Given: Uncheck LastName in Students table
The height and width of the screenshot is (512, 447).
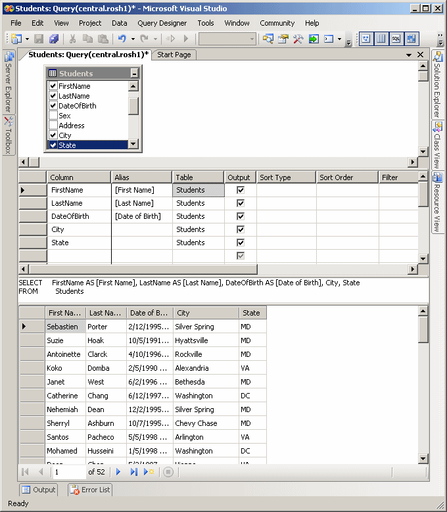Looking at the screenshot, I should click(x=53, y=96).
